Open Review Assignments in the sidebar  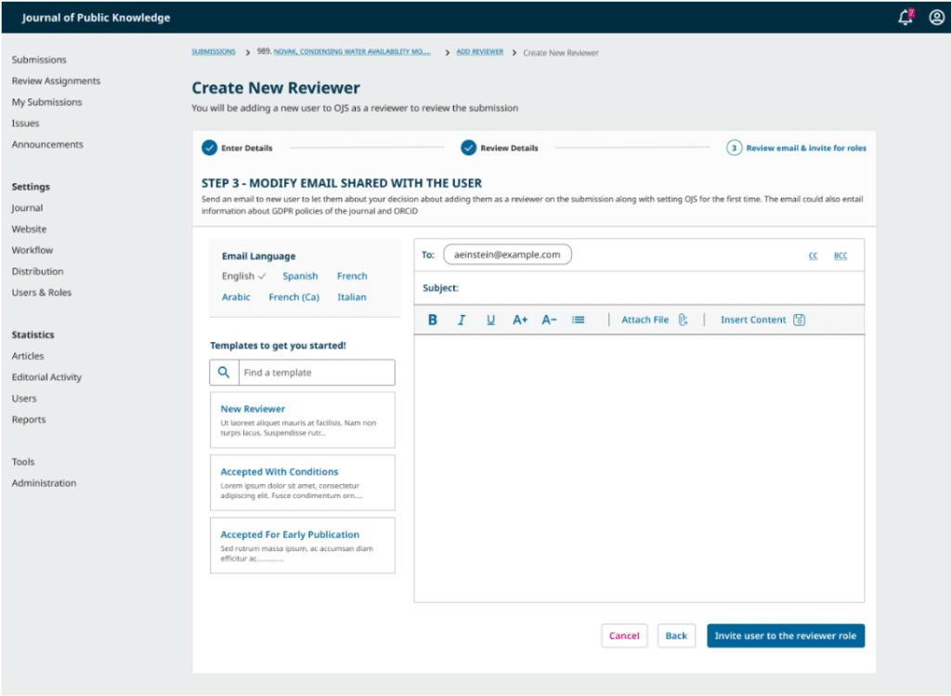56,81
